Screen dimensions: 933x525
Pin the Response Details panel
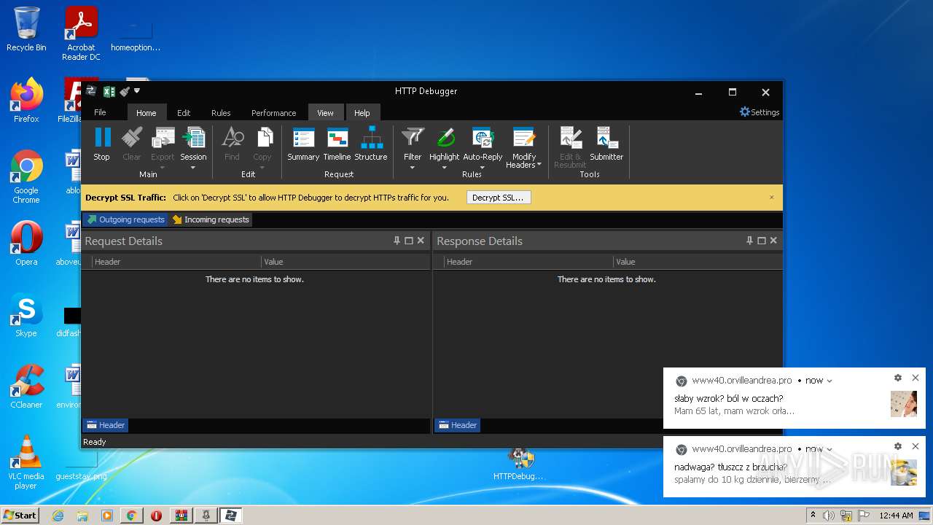[749, 241]
